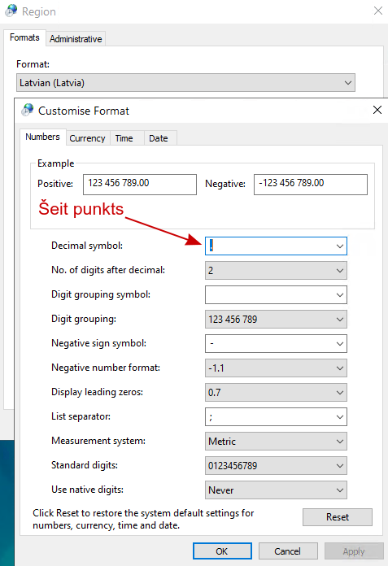Click the 'Display leading zeros:' label

coord(97,392)
